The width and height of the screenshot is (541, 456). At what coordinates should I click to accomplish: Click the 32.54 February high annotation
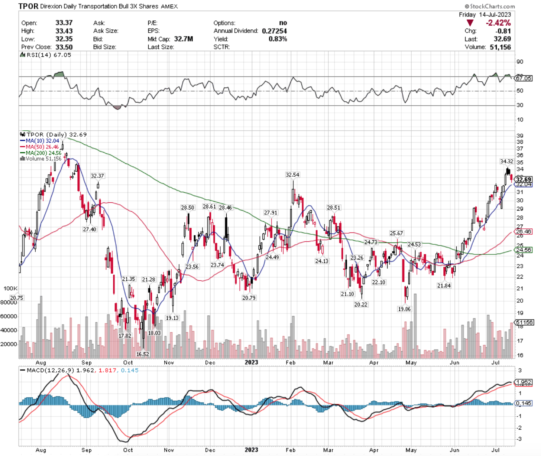pyautogui.click(x=292, y=175)
